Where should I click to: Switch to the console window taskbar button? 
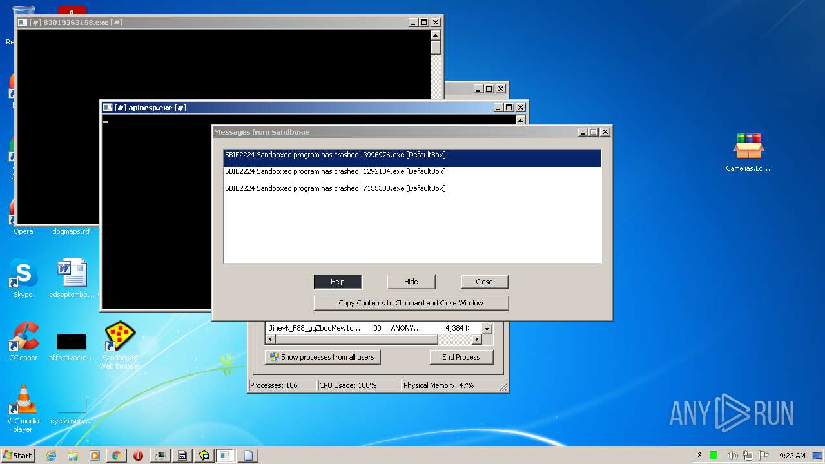click(x=182, y=456)
